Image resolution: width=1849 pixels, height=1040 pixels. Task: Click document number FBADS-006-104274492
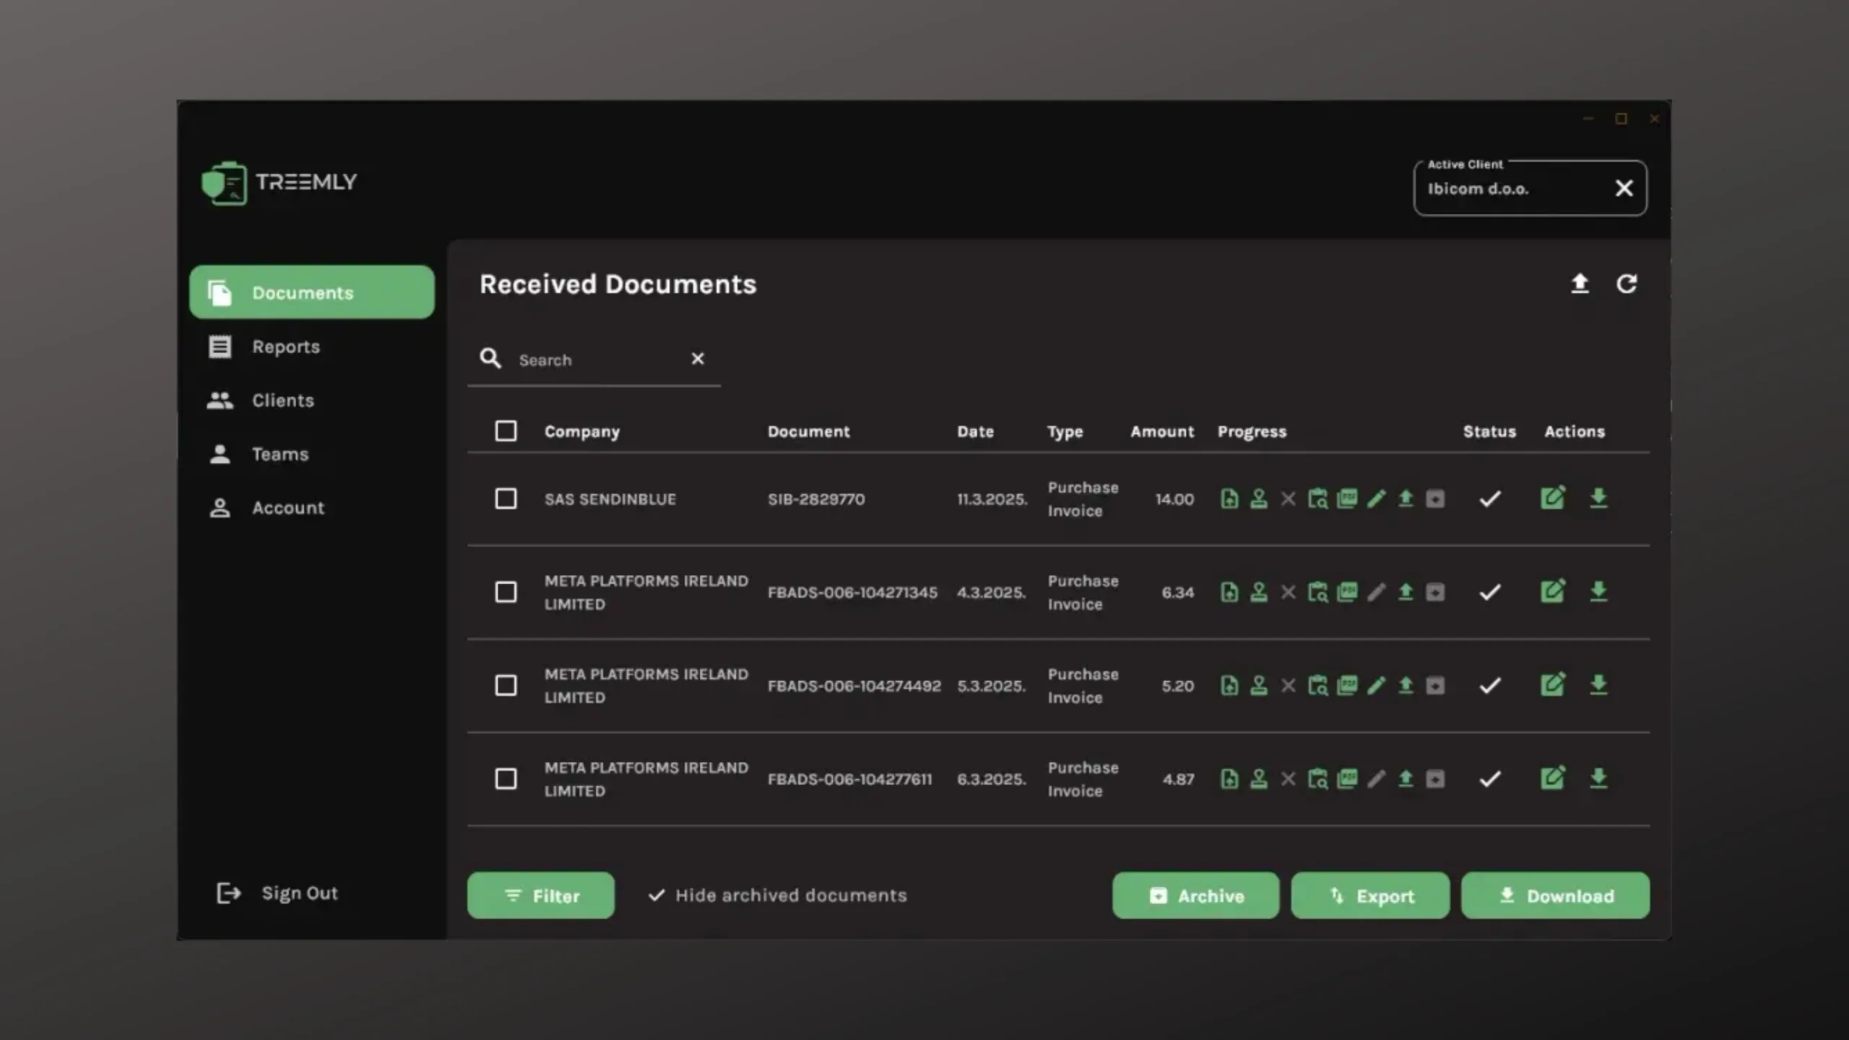click(854, 685)
